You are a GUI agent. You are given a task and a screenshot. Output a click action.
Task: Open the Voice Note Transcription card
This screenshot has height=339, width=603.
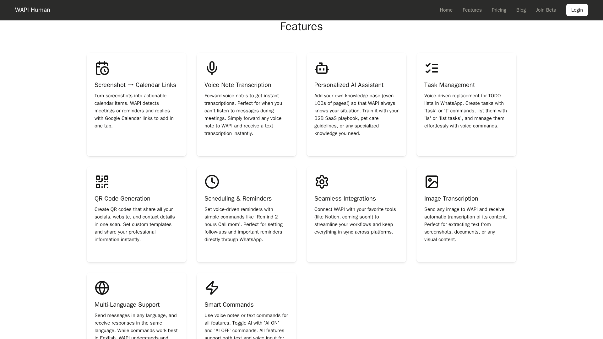pyautogui.click(x=246, y=104)
